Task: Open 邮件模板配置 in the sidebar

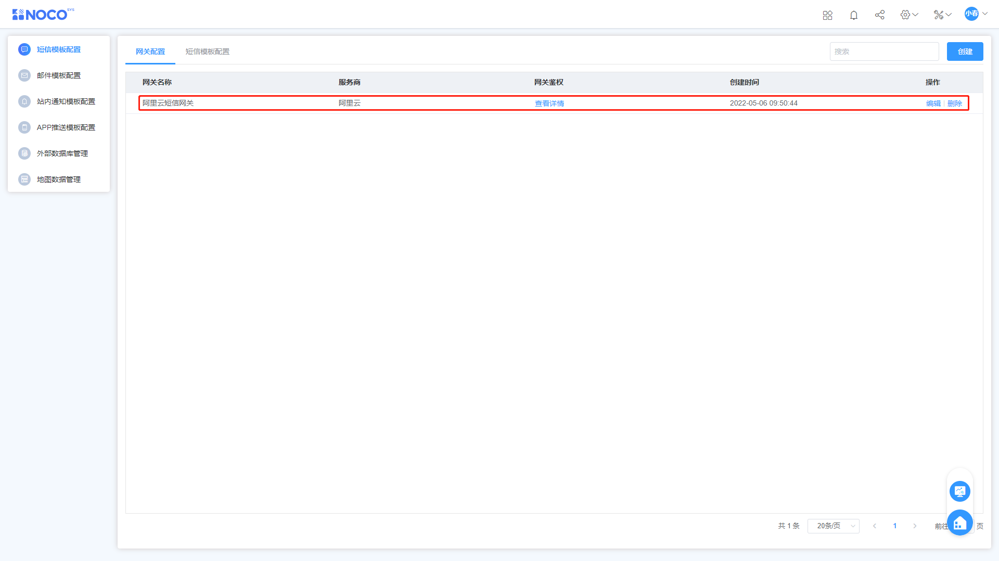Action: [59, 75]
